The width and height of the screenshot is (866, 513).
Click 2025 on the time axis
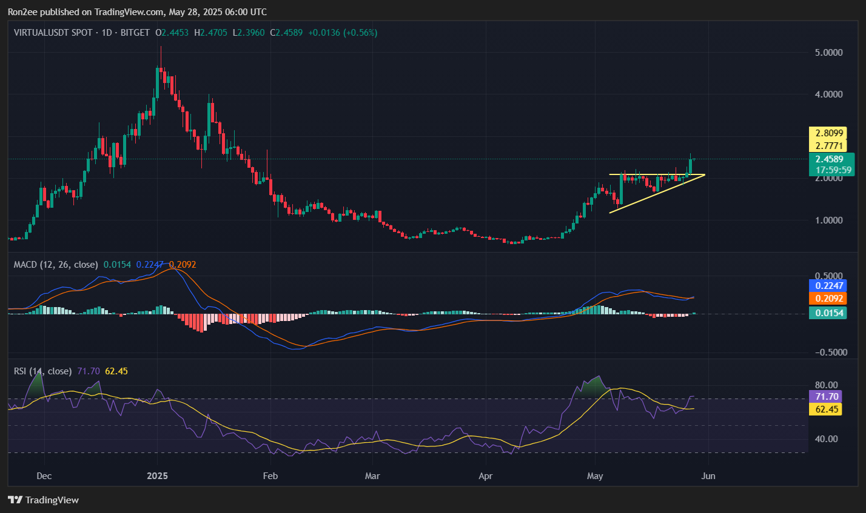point(157,476)
